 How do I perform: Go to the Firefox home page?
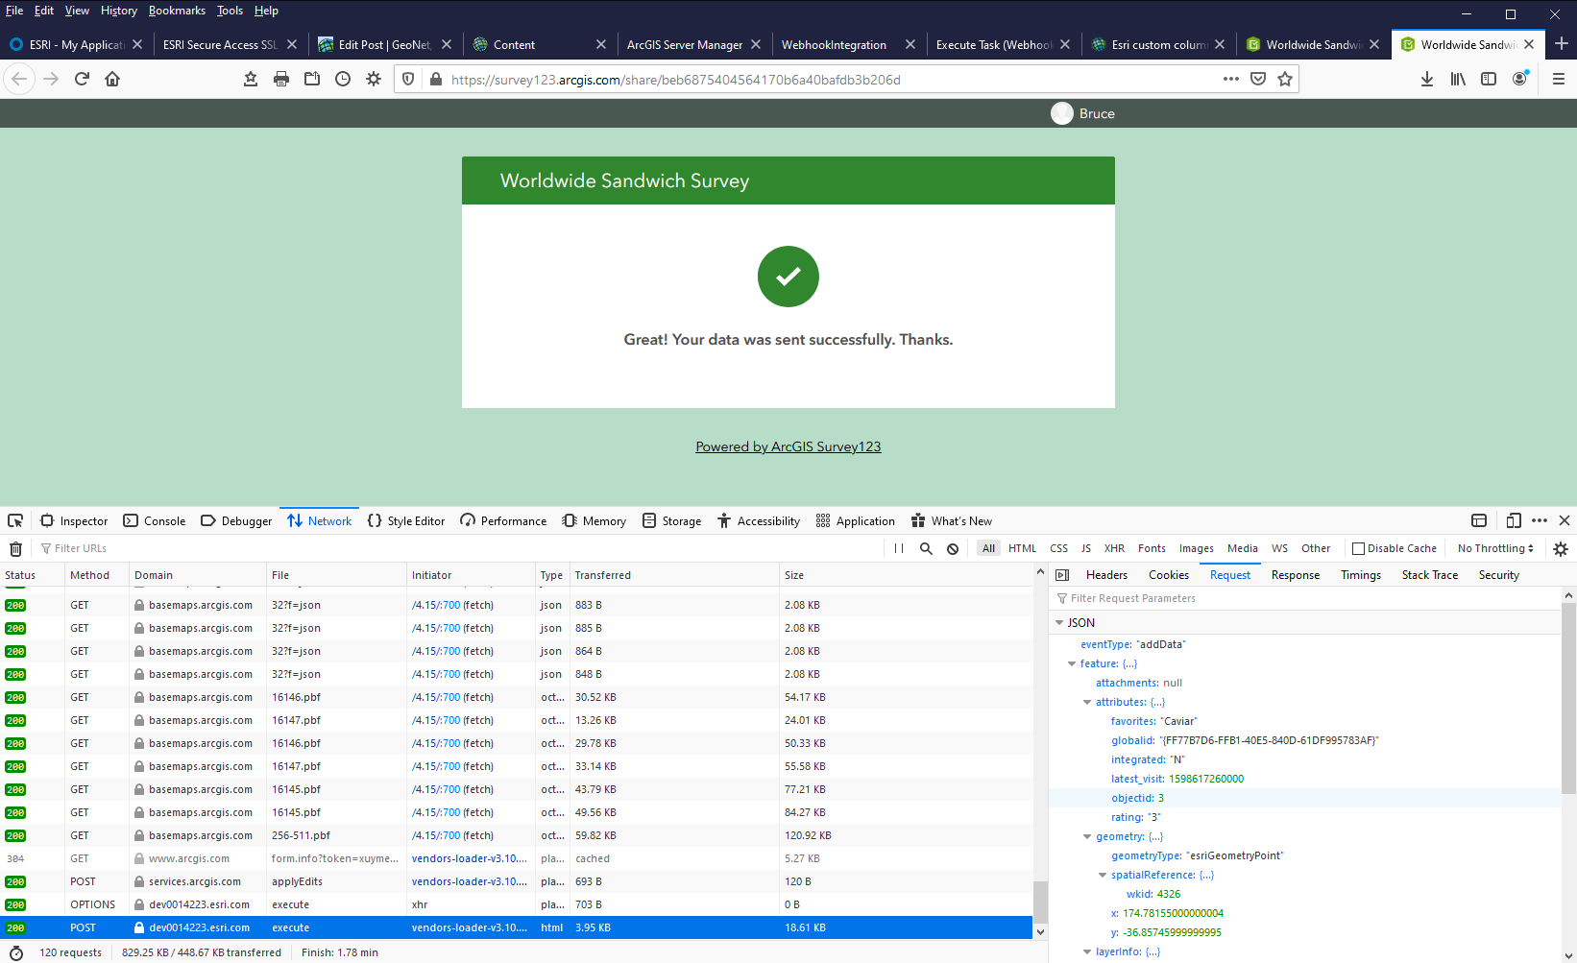112,79
